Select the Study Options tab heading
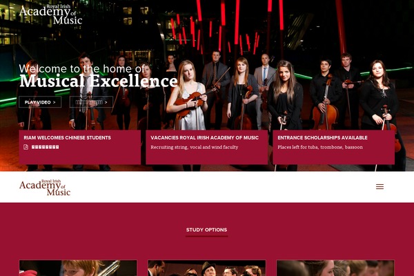Screen dimensions: 414x276 (206, 230)
